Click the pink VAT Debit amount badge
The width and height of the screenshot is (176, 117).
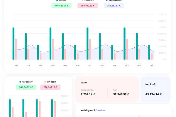[50, 87]
